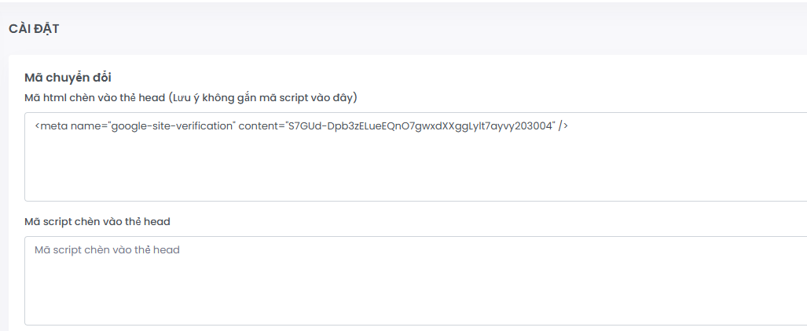Click the 'Mã script chèn vào thẻ head' label
Image resolution: width=807 pixels, height=331 pixels.
(97, 221)
